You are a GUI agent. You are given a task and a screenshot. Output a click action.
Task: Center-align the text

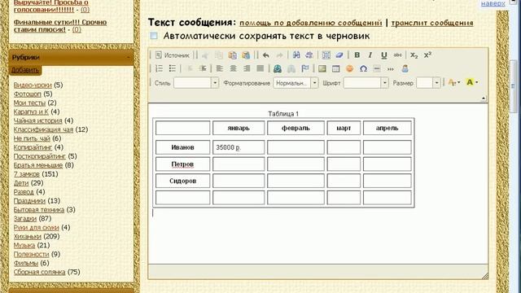coord(233,68)
